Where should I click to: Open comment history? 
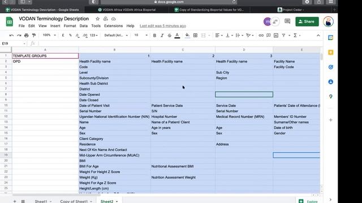[287, 21]
